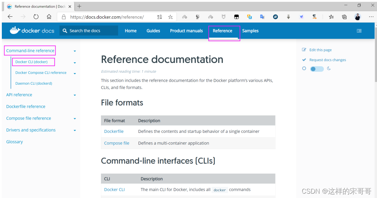Open API reference sidebar link
The width and height of the screenshot is (377, 198).
point(19,94)
